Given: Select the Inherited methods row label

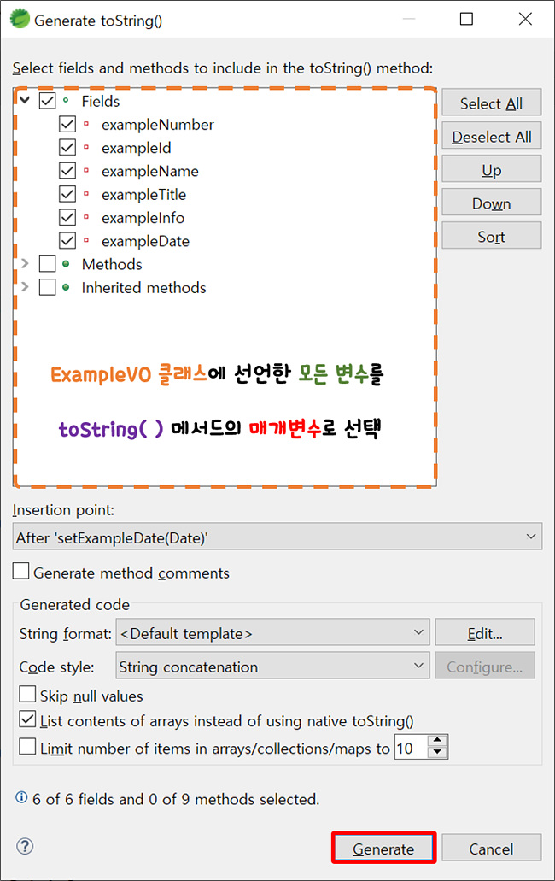Looking at the screenshot, I should click(x=143, y=288).
